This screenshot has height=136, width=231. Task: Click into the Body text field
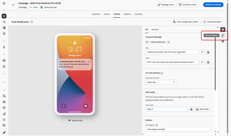(x=172, y=62)
